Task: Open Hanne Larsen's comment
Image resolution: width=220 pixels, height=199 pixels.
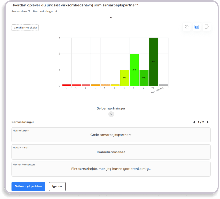Action: coord(111,135)
